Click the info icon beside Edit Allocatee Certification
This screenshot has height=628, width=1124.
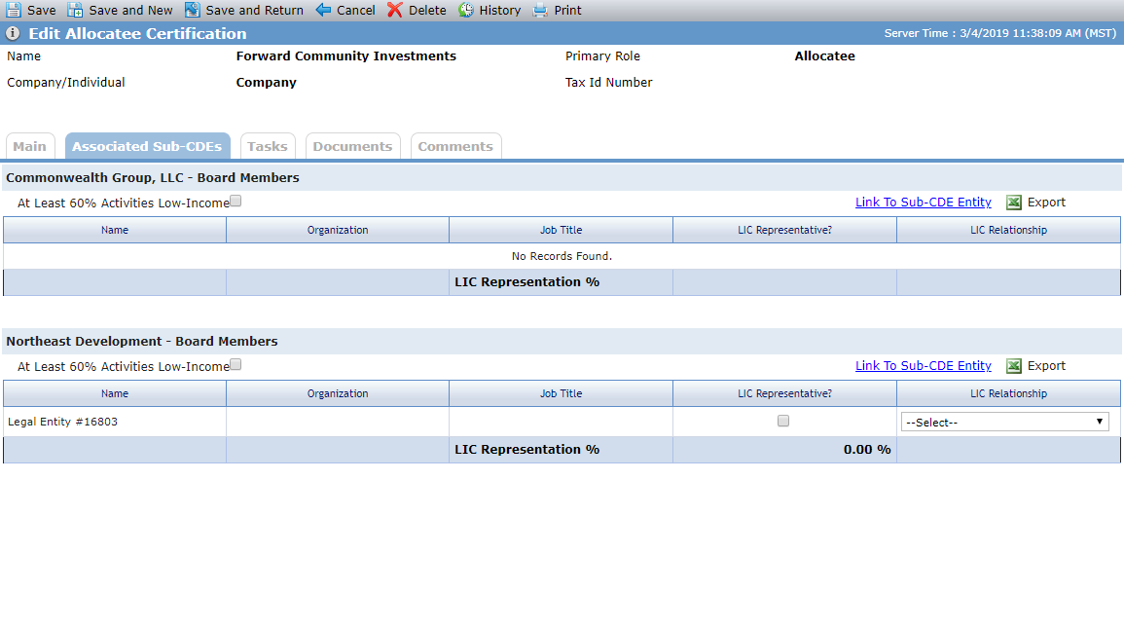coord(13,33)
